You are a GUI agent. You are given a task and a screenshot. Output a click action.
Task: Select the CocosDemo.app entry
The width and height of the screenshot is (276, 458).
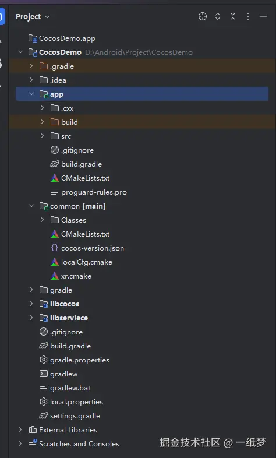[67, 38]
